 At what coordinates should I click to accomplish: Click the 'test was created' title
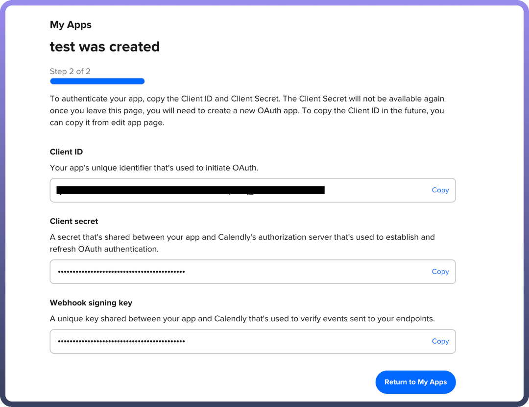coord(105,47)
